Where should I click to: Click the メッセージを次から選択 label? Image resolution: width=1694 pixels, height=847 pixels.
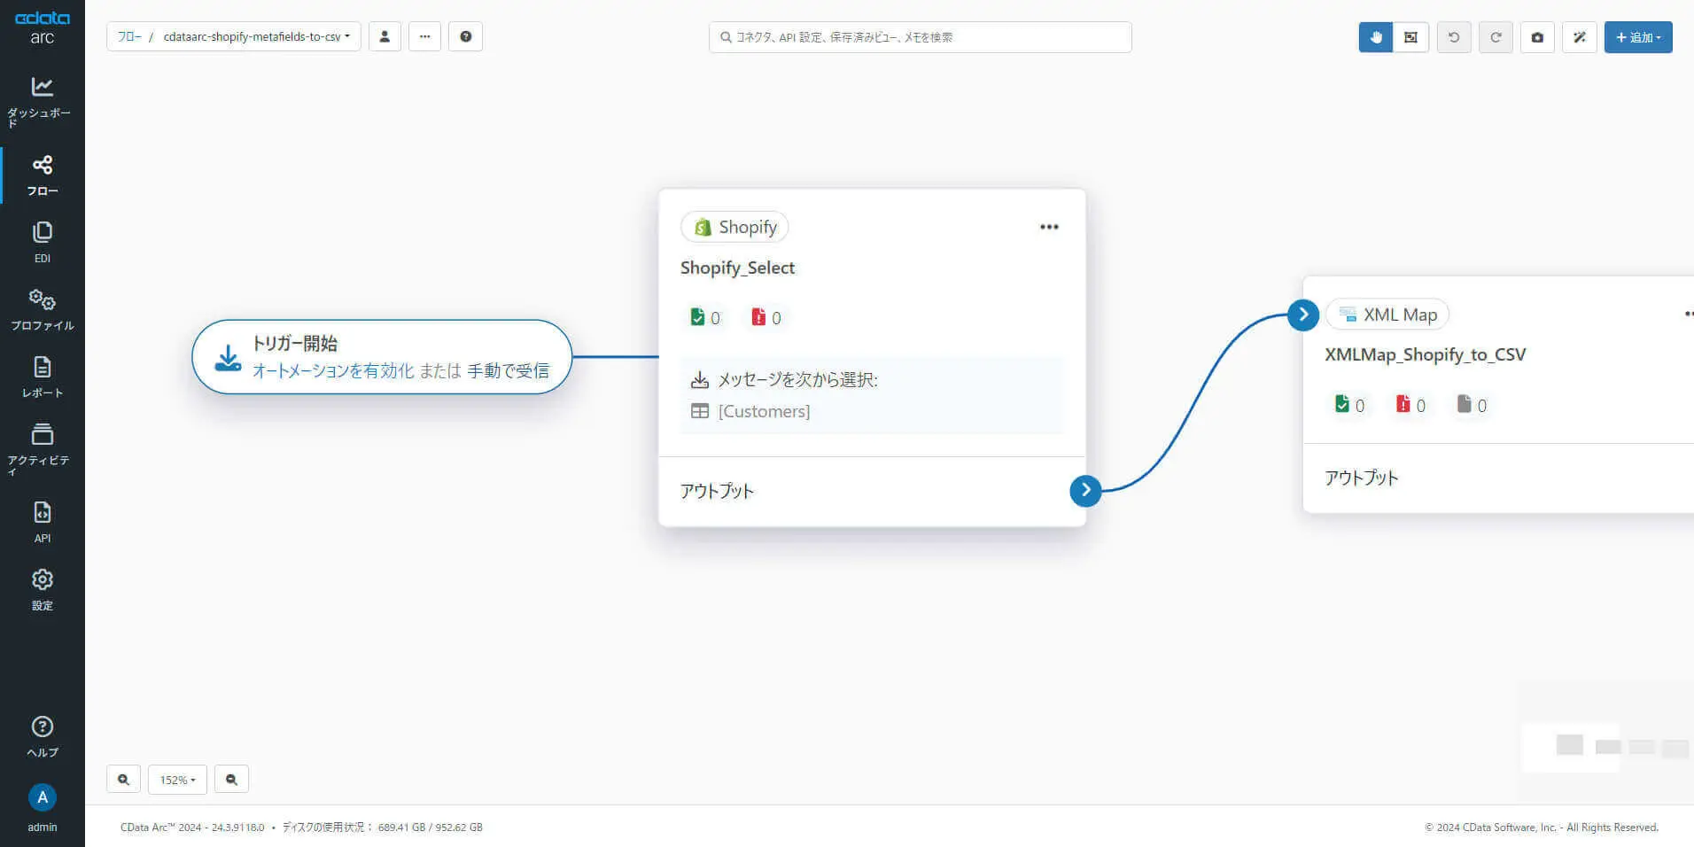pyautogui.click(x=797, y=379)
